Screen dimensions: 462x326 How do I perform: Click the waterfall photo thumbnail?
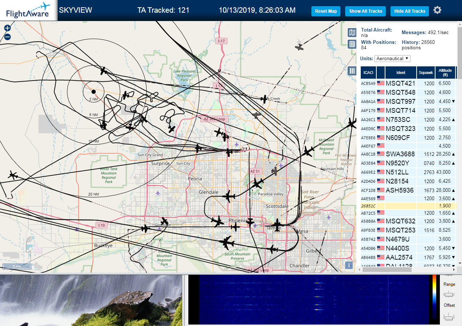click(91, 300)
